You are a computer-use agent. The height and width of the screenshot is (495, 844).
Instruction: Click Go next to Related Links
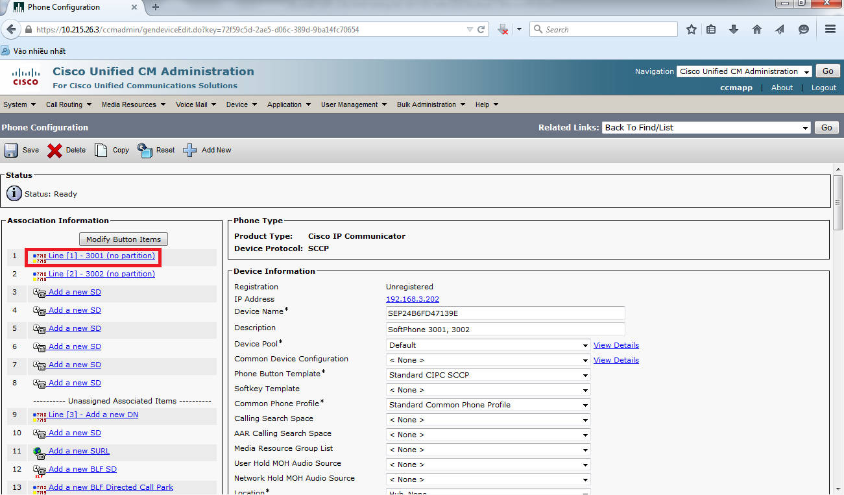[826, 128]
